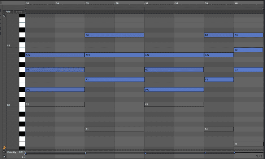This screenshot has height=159, width=265.
Task: Click the play triangle below the velocity lane icon
Action: coord(4,157)
